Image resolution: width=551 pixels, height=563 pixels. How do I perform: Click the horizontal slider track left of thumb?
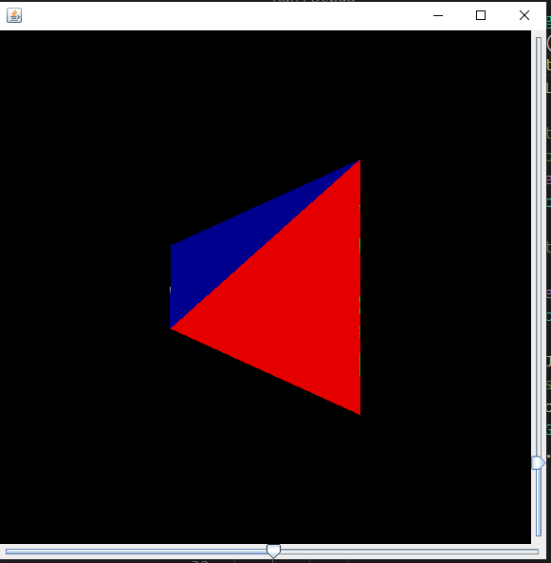point(137,552)
